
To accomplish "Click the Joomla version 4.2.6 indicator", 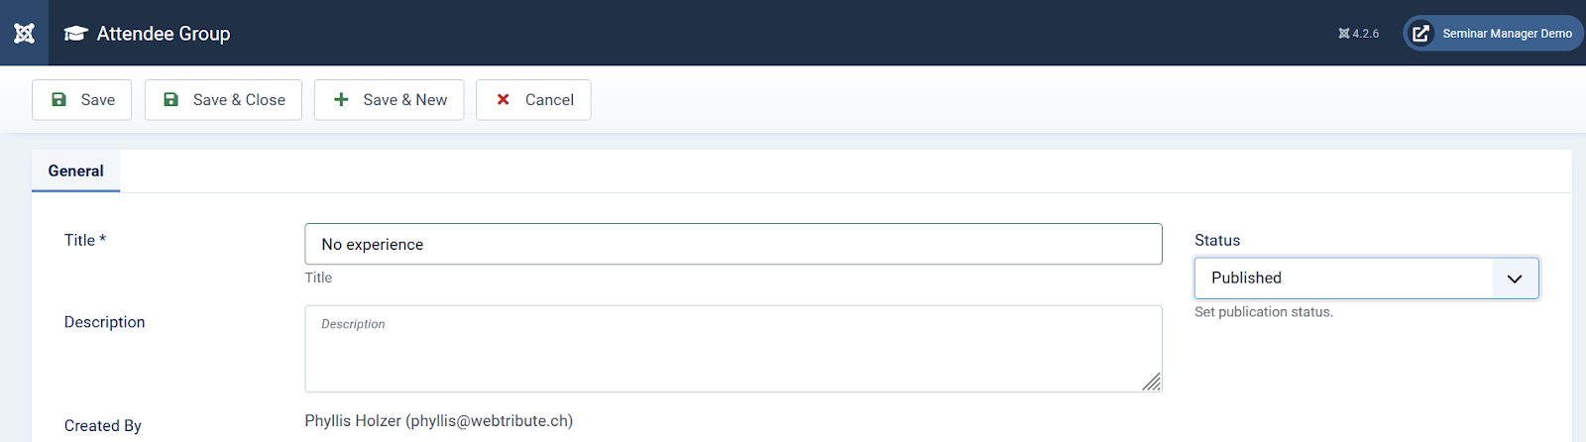I will (x=1358, y=34).
